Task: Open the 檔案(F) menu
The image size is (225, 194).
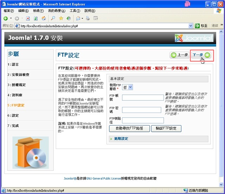Action: click(8, 11)
